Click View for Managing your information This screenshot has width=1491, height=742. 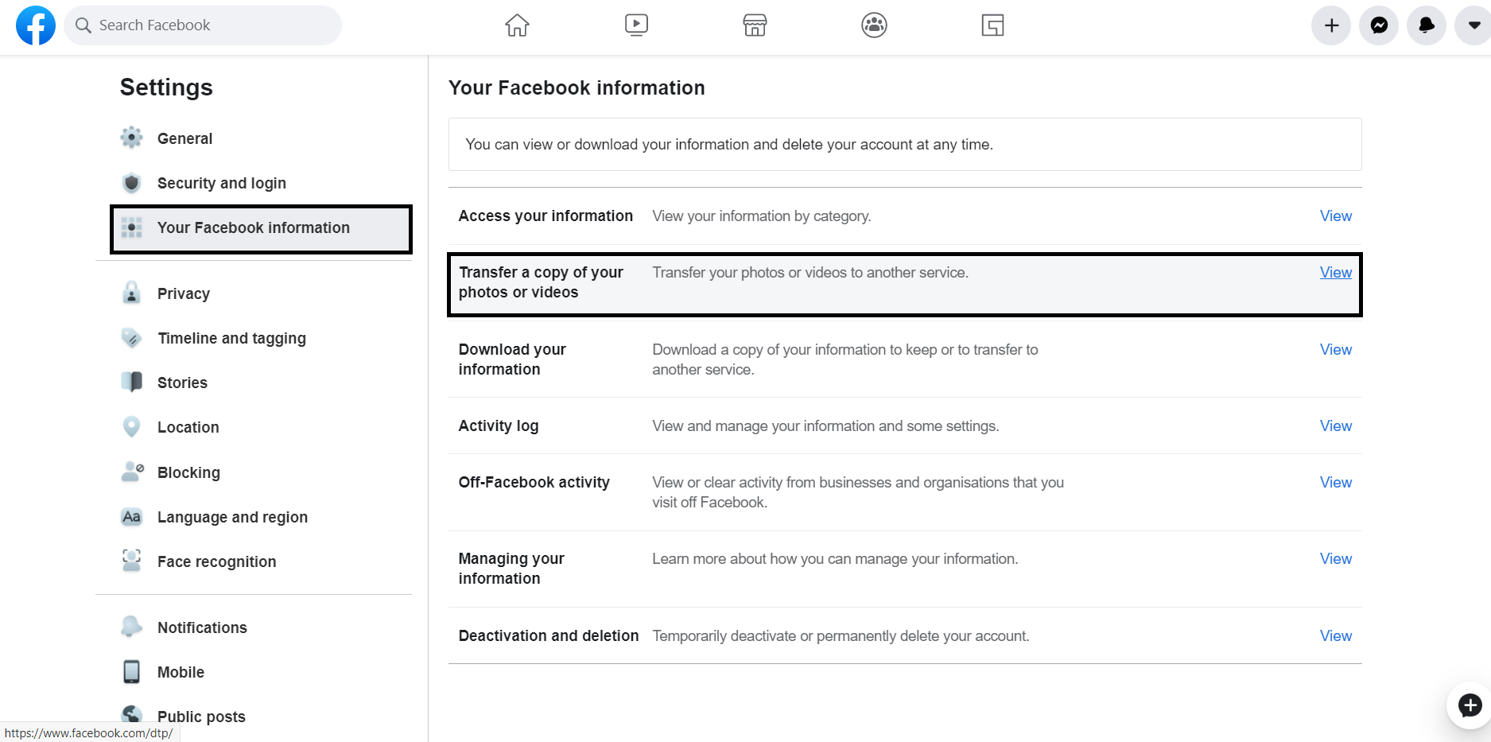click(x=1336, y=558)
